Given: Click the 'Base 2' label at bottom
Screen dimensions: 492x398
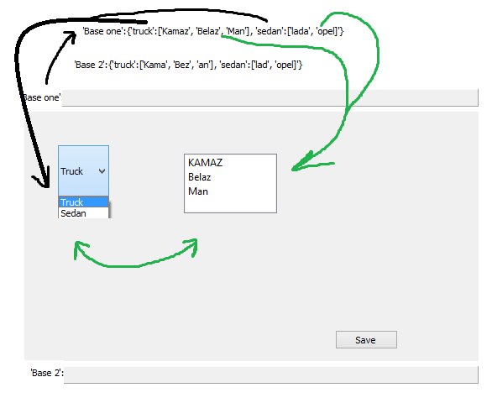Looking at the screenshot, I should pos(47,373).
